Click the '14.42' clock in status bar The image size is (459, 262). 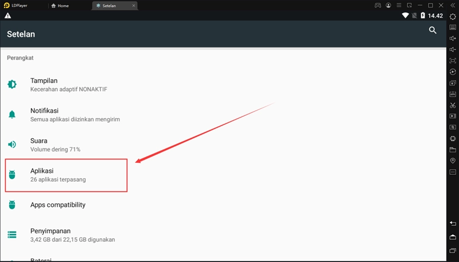click(x=435, y=16)
